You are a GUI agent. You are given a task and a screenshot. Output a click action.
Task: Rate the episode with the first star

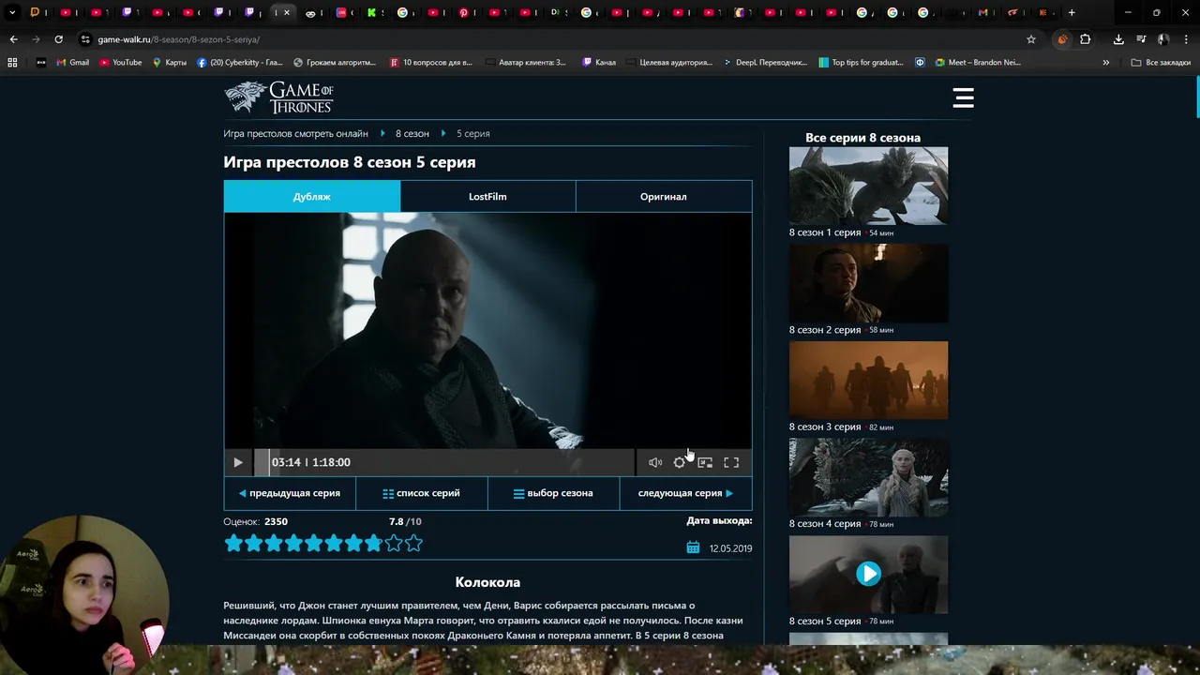233,543
